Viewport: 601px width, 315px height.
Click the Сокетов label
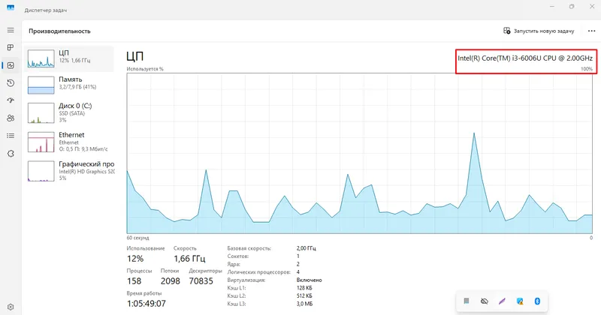[x=237, y=256]
